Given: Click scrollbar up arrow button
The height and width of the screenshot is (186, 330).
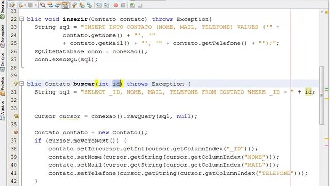Looking at the screenshot, I should point(322,12).
